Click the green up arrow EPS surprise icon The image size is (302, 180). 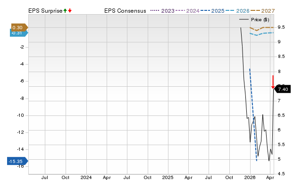(65, 11)
